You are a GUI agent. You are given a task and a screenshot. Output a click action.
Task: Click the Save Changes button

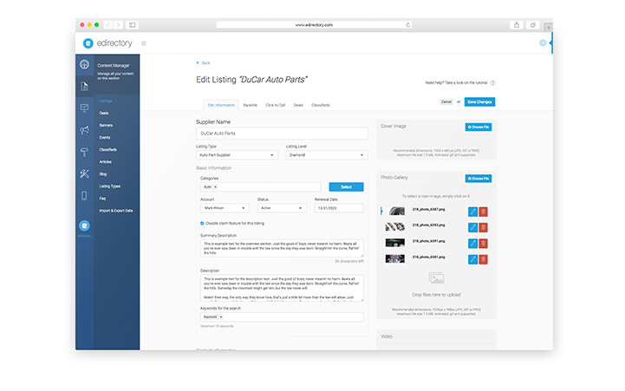pyautogui.click(x=479, y=102)
